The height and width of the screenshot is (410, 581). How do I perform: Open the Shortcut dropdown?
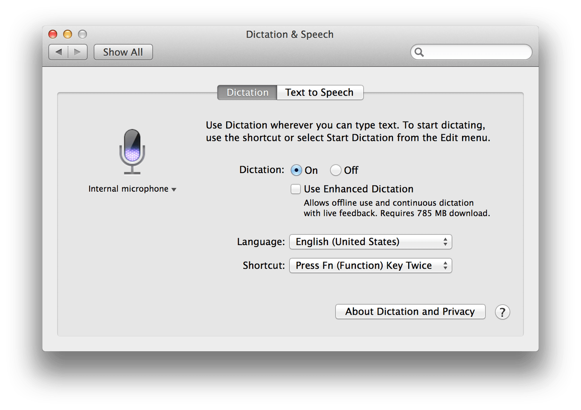370,266
